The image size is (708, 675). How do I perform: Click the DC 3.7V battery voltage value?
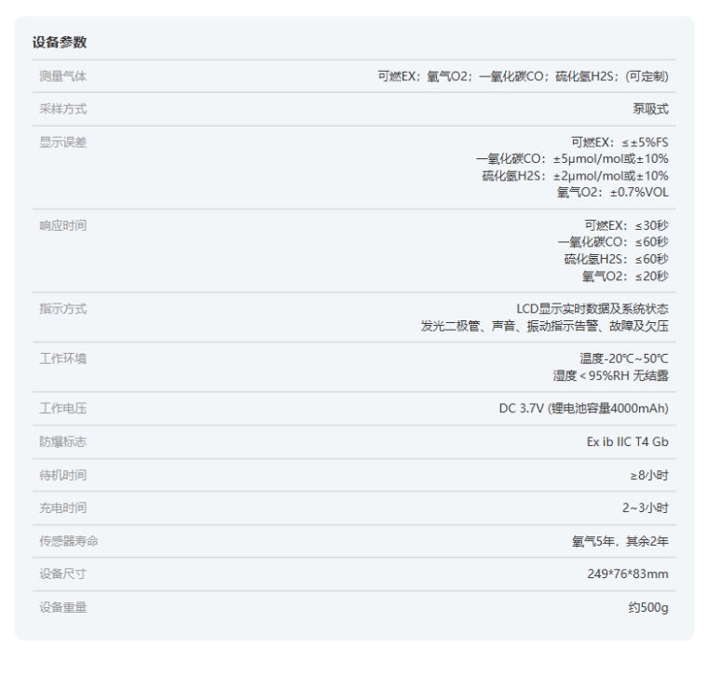pyautogui.click(x=583, y=409)
